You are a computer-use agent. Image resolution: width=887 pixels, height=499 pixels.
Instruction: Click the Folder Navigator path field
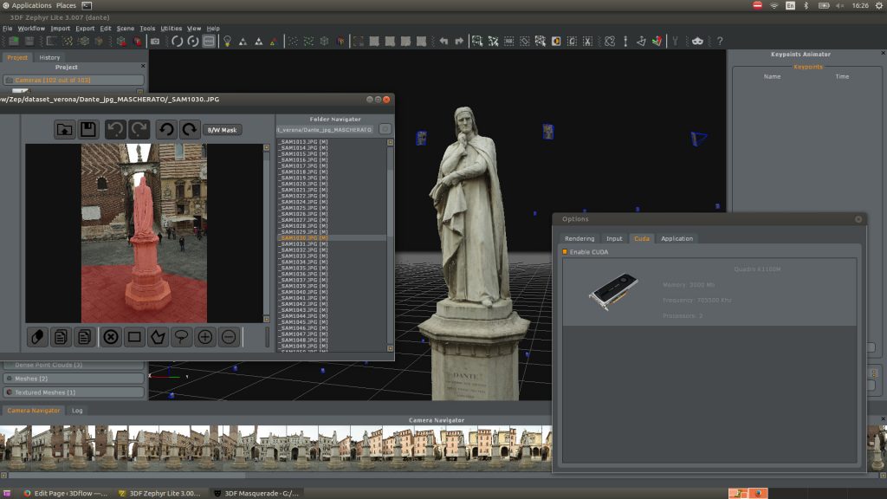click(326, 130)
